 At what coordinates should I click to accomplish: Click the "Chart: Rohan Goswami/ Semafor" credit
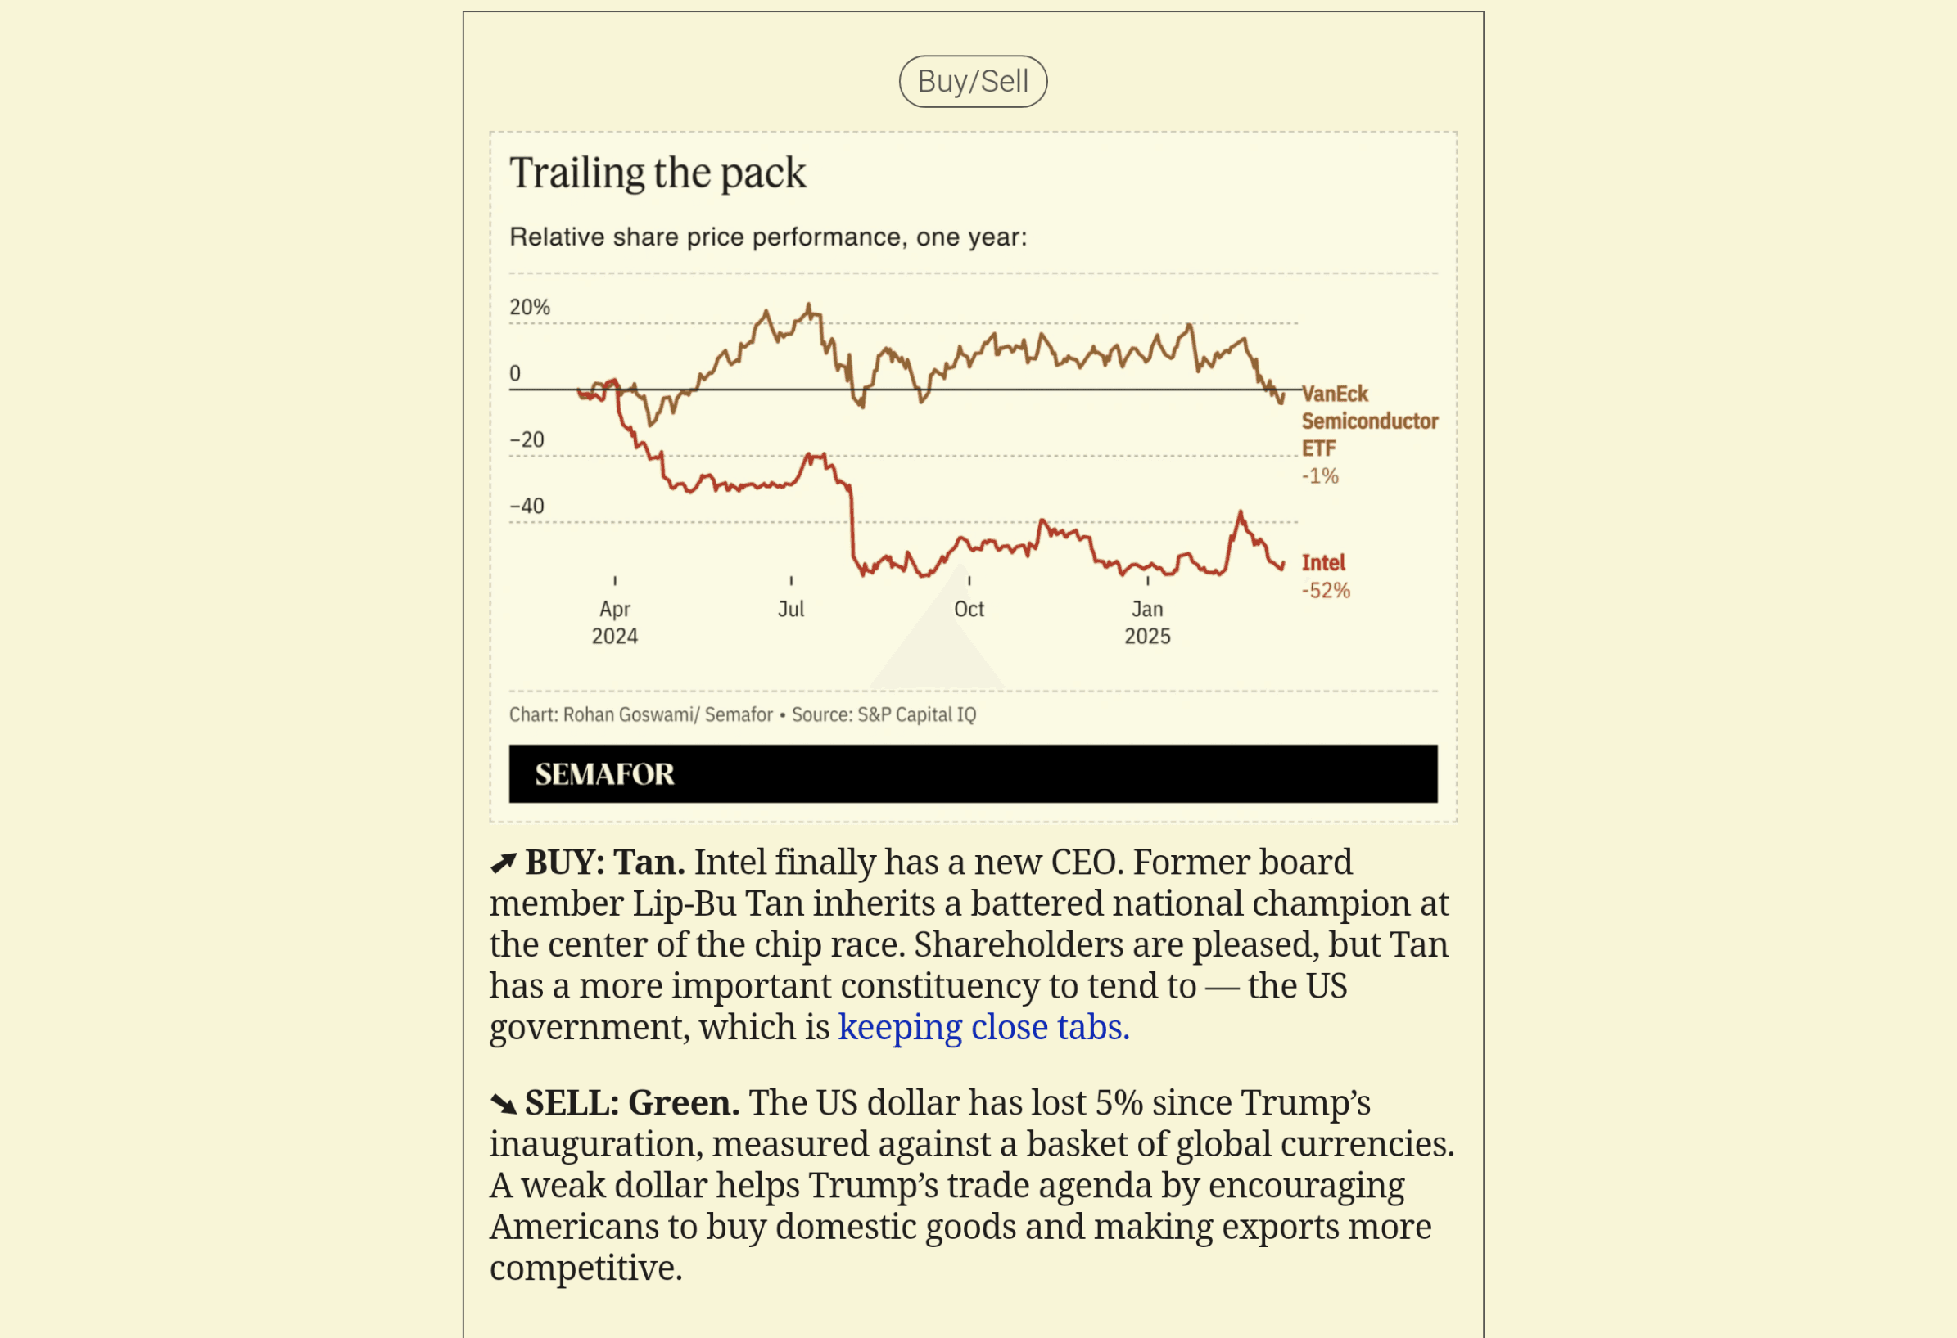click(x=640, y=714)
